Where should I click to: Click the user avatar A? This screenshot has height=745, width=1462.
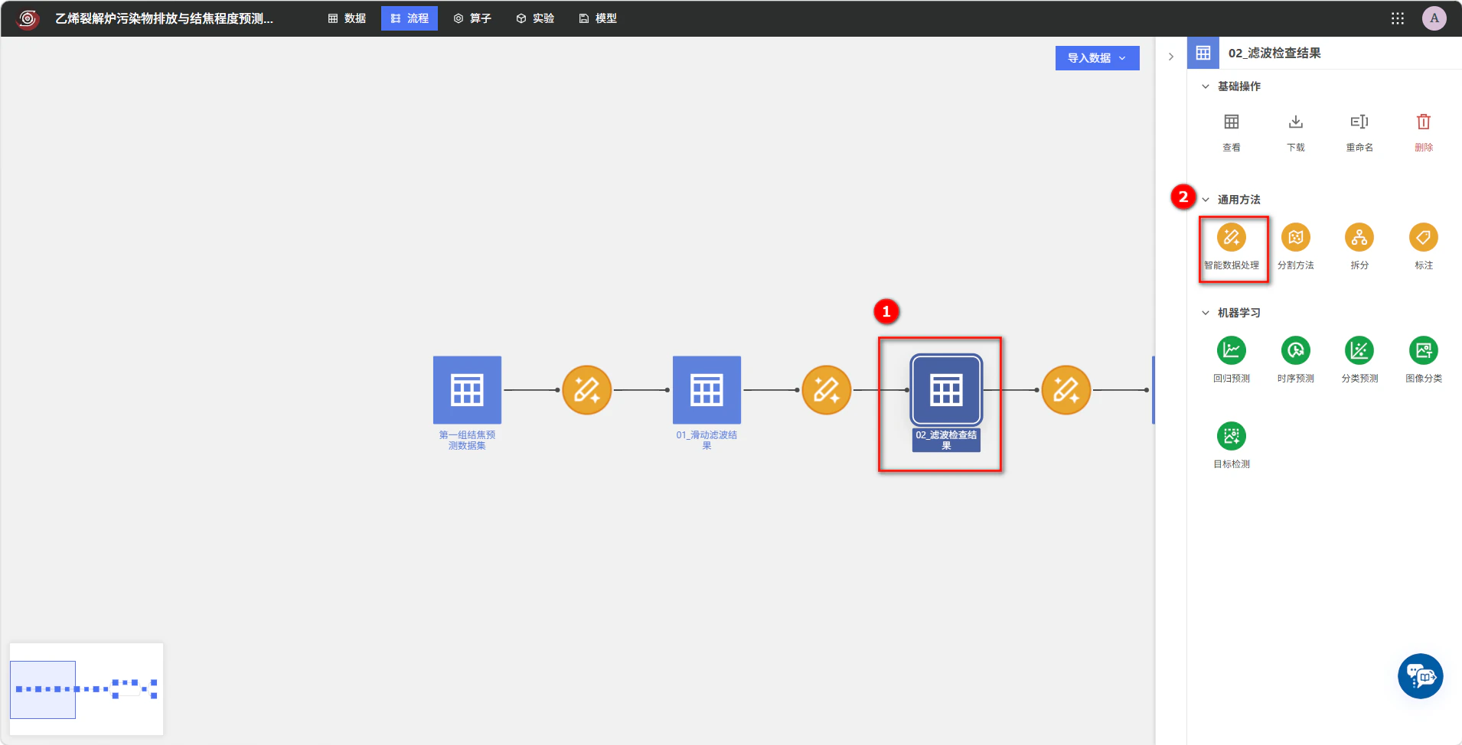pyautogui.click(x=1434, y=18)
